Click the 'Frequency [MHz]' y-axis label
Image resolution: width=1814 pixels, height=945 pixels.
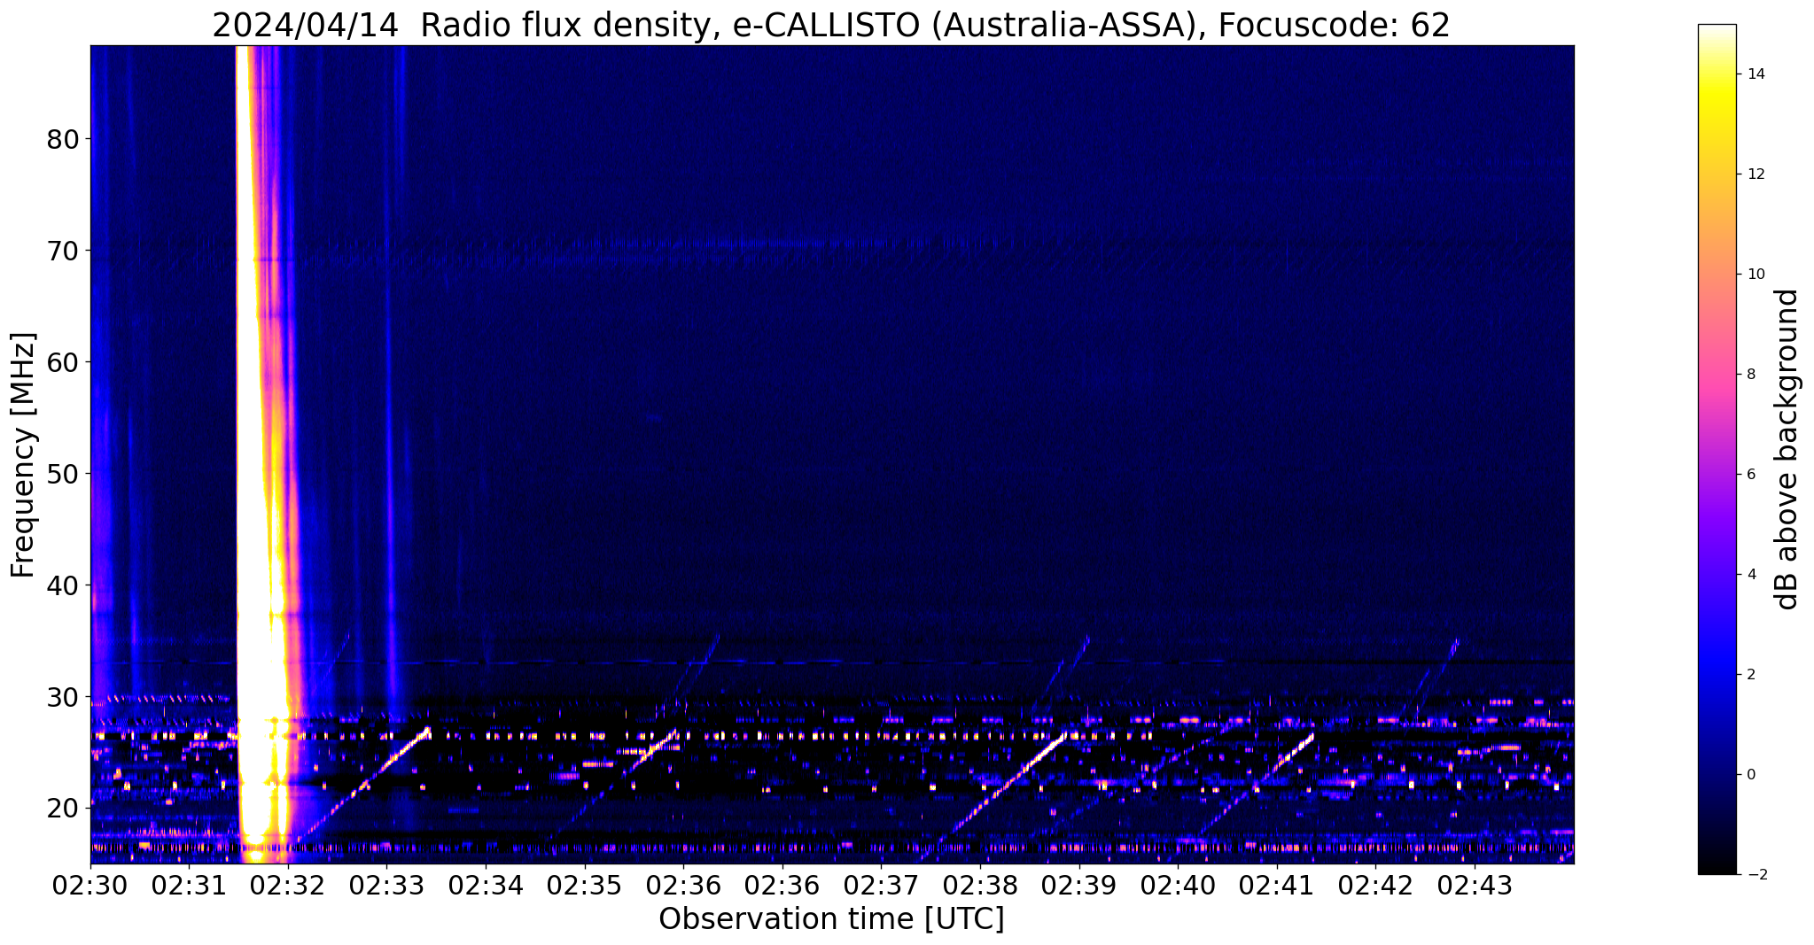pos(23,454)
